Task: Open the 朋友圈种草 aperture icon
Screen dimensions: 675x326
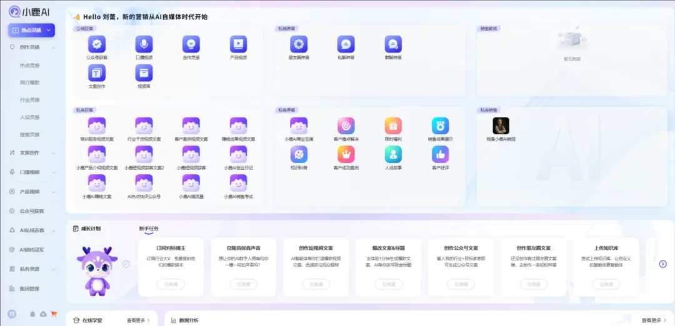Action: point(299,44)
